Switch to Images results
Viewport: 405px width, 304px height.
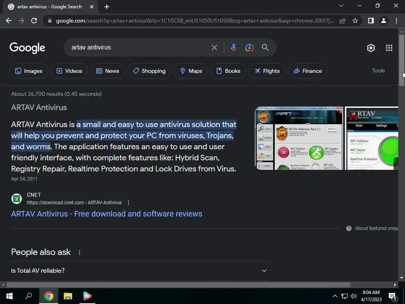point(28,71)
